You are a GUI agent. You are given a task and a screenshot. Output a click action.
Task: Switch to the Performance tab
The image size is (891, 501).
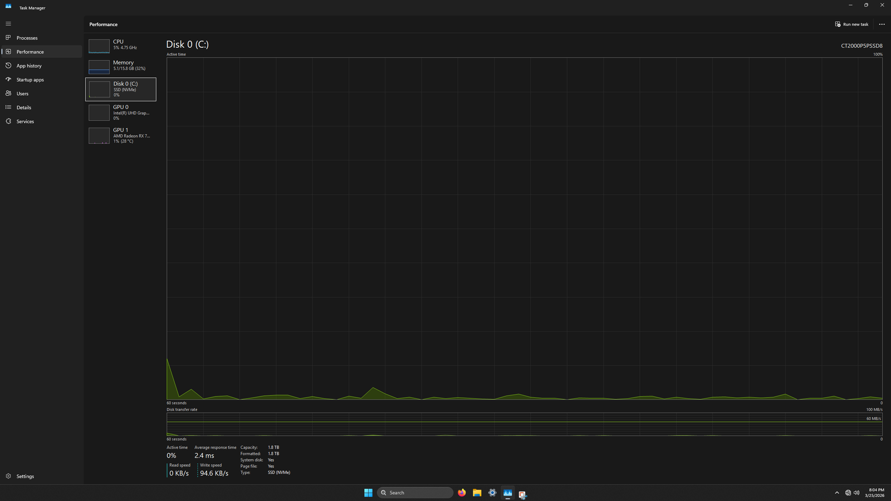click(30, 52)
